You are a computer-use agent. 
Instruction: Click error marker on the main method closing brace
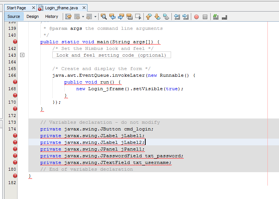click(15, 109)
